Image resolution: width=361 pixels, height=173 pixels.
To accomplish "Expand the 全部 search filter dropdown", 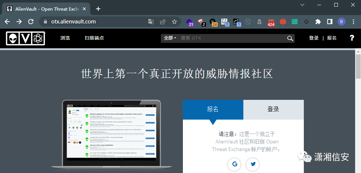I will coord(170,38).
